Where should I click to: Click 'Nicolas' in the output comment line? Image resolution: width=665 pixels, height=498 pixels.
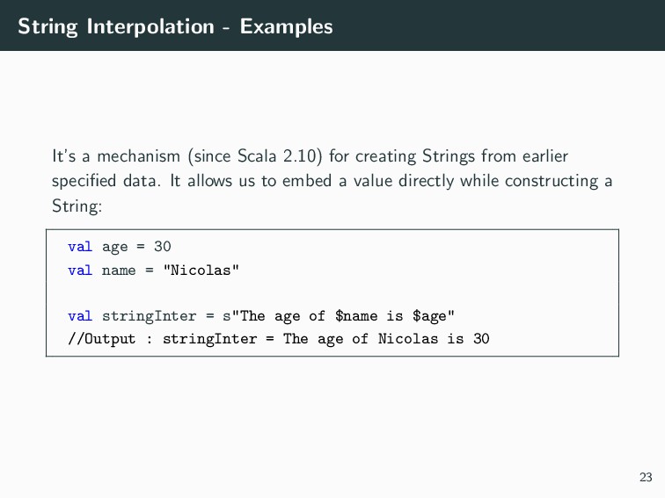click(408, 339)
